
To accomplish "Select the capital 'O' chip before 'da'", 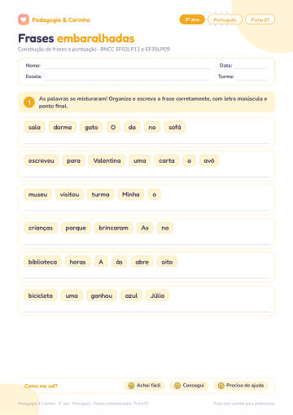I will (x=113, y=127).
